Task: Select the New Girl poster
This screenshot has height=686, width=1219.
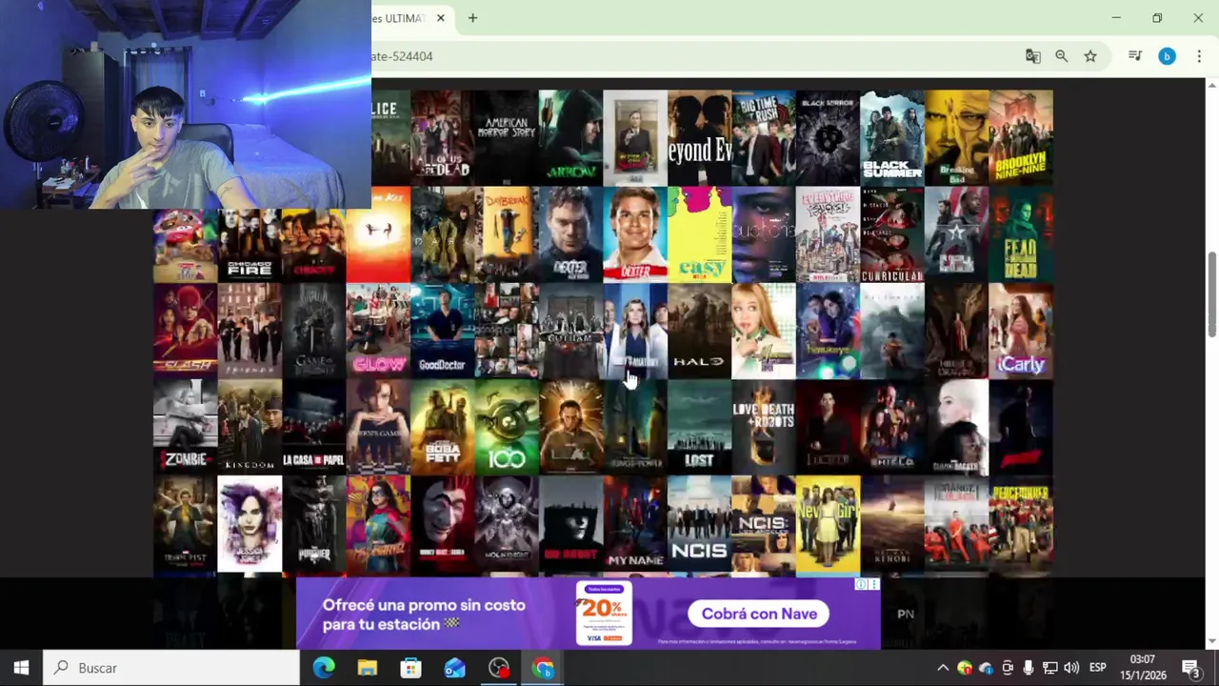Action: point(828,523)
